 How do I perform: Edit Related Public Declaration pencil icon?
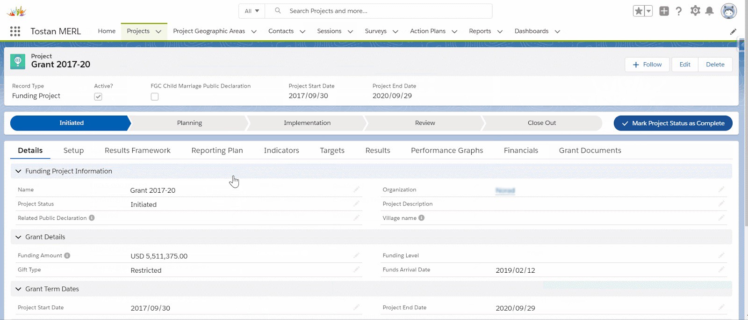coord(356,218)
